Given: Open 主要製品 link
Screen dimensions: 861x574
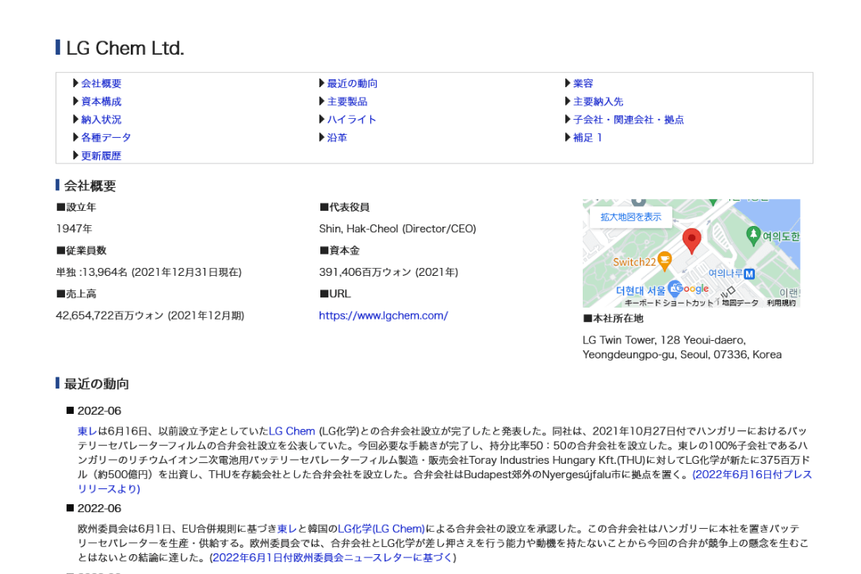Looking at the screenshot, I should click(x=347, y=101).
